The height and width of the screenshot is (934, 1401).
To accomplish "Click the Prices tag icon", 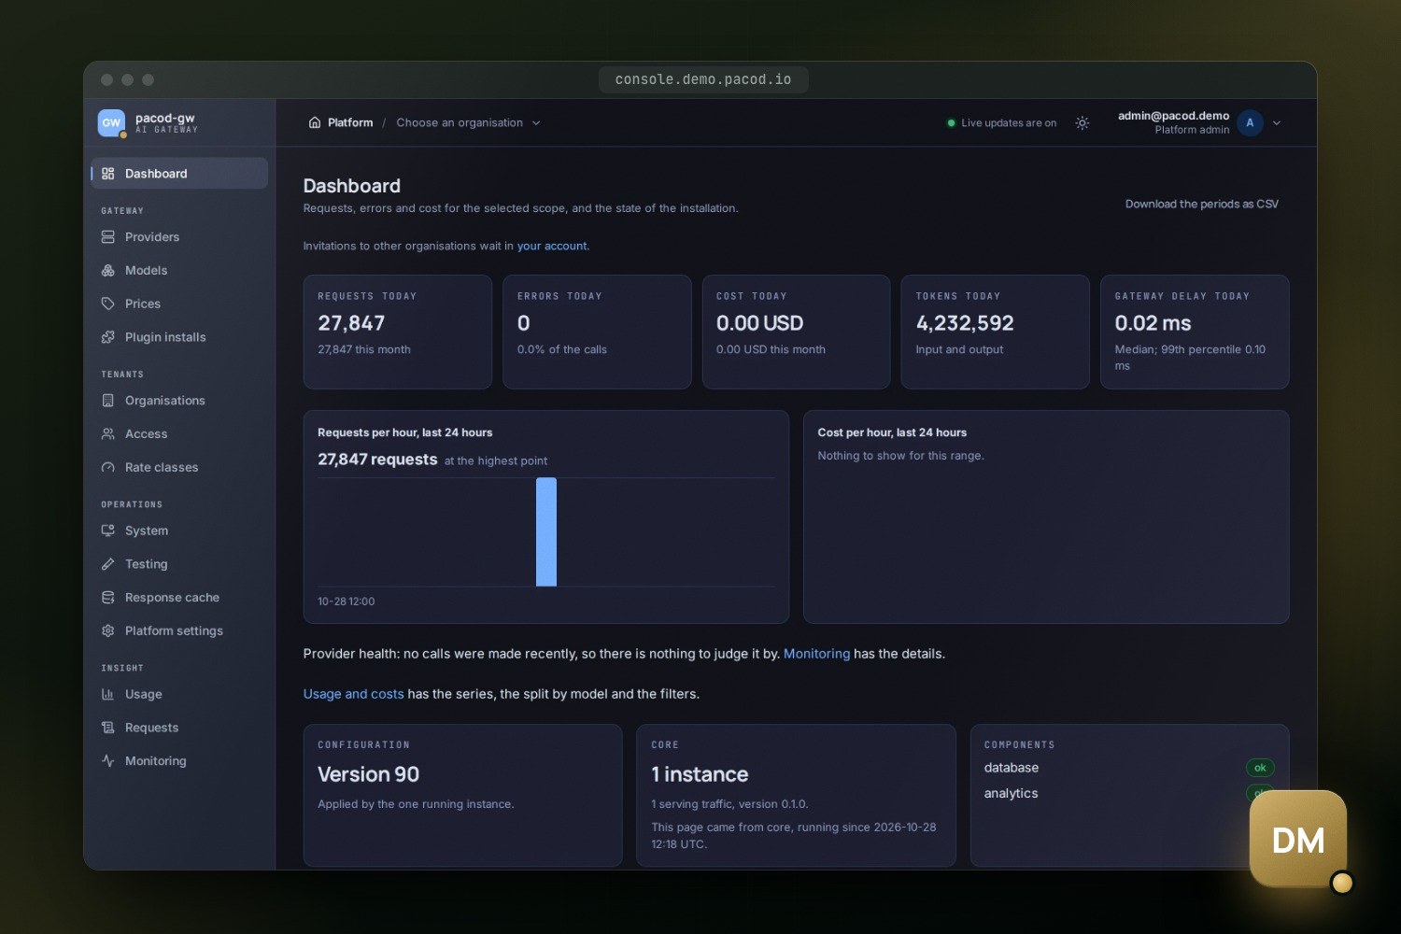I will coord(108,304).
